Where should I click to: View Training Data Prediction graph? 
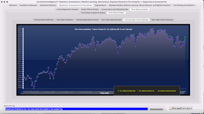tap(44, 20)
